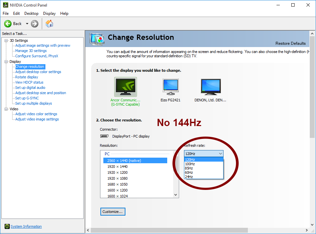Open the Edit menu
This screenshot has width=316, height=234.
(x=16, y=13)
